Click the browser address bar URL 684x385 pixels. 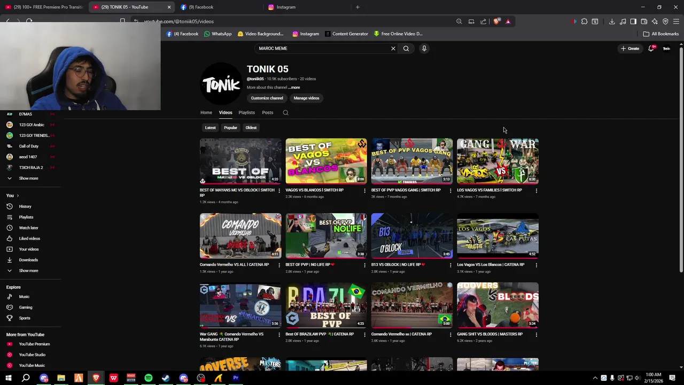pos(178,21)
